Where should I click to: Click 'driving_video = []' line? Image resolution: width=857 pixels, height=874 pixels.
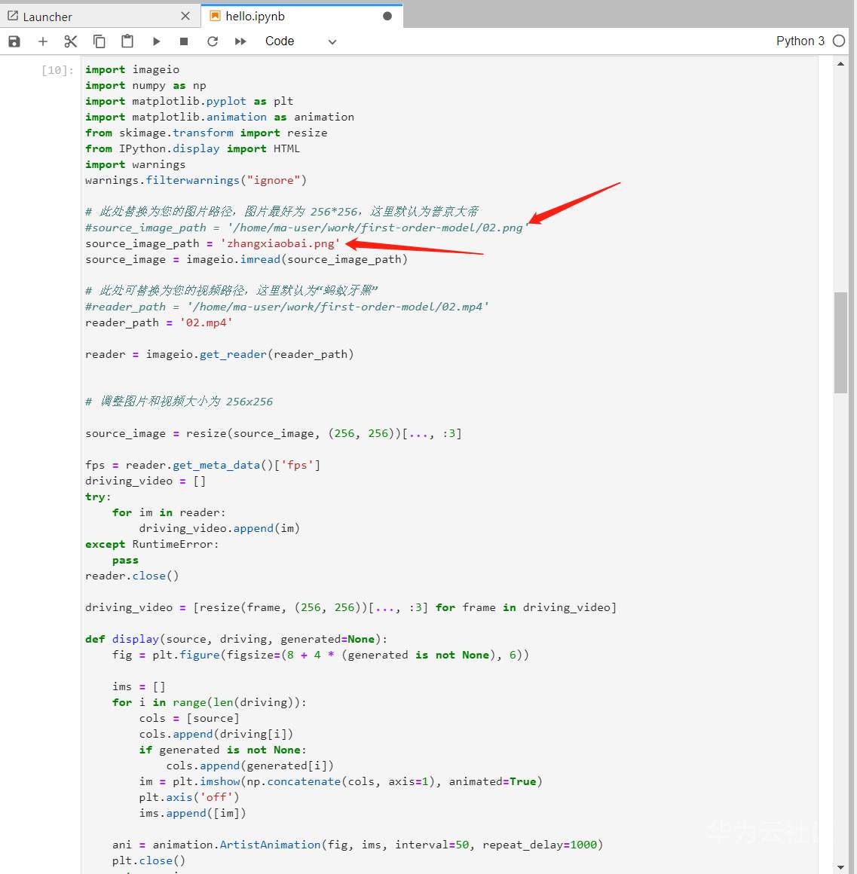pyautogui.click(x=145, y=481)
